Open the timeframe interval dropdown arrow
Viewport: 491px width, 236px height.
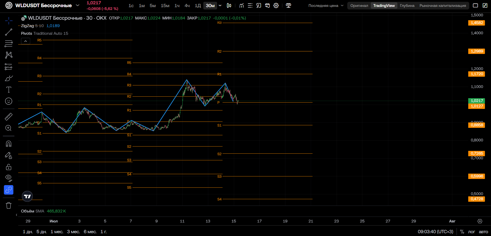pyautogui.click(x=220, y=6)
